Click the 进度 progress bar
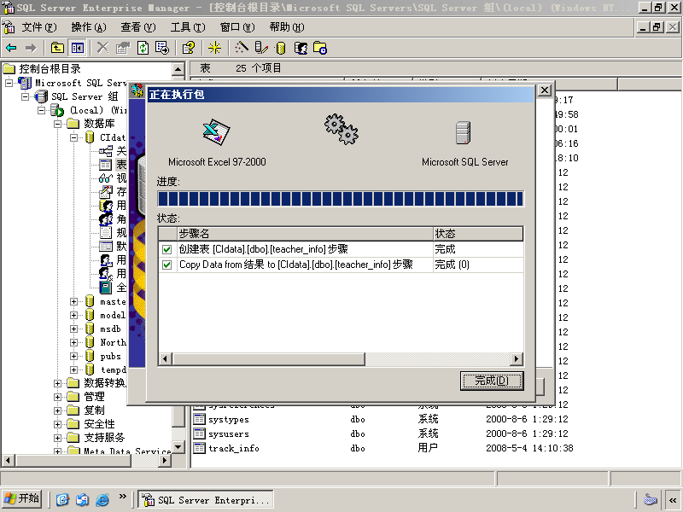683x512 pixels. pyautogui.click(x=340, y=199)
